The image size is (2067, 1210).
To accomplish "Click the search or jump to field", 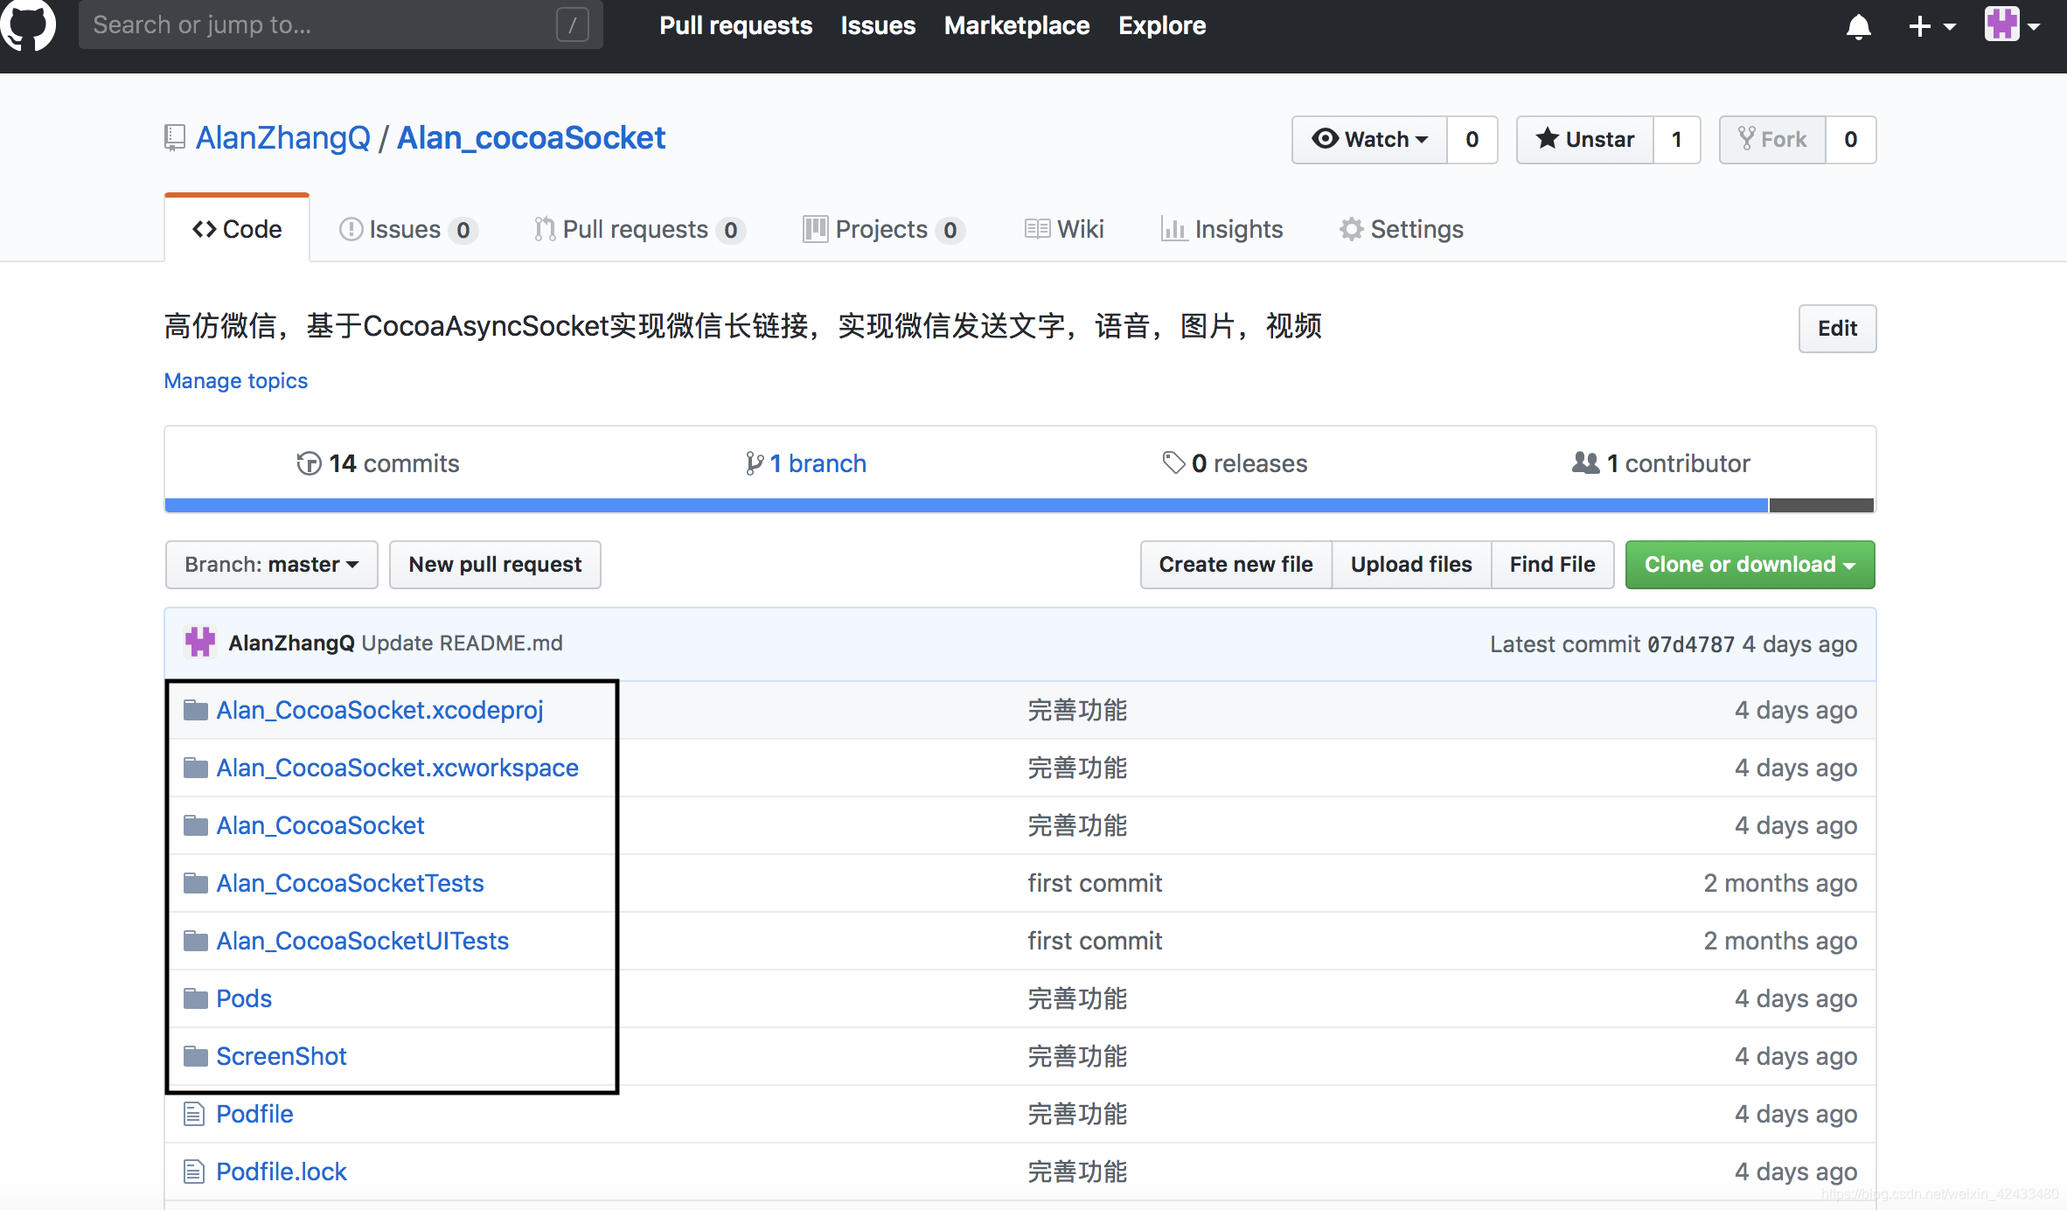I will [x=340, y=24].
